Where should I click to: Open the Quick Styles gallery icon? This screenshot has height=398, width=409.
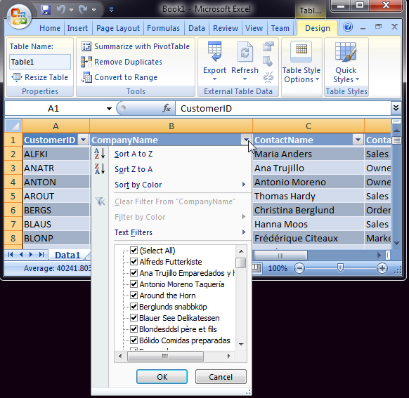tap(346, 51)
